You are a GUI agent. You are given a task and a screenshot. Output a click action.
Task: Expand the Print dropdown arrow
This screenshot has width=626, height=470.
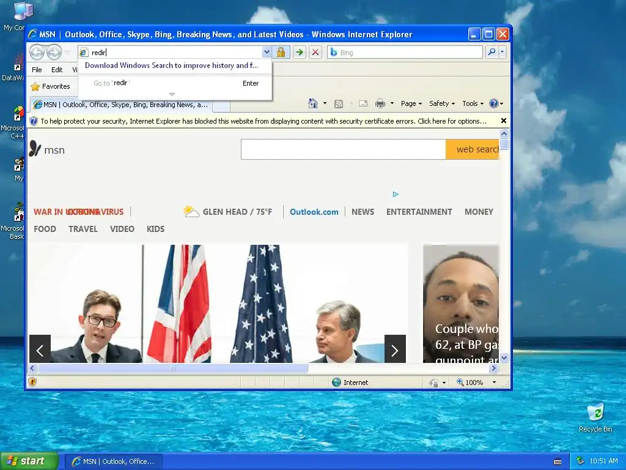click(x=392, y=103)
